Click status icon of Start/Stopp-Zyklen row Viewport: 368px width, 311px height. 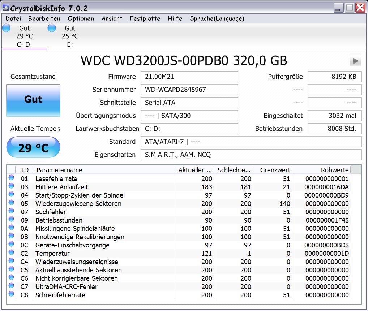click(11, 194)
